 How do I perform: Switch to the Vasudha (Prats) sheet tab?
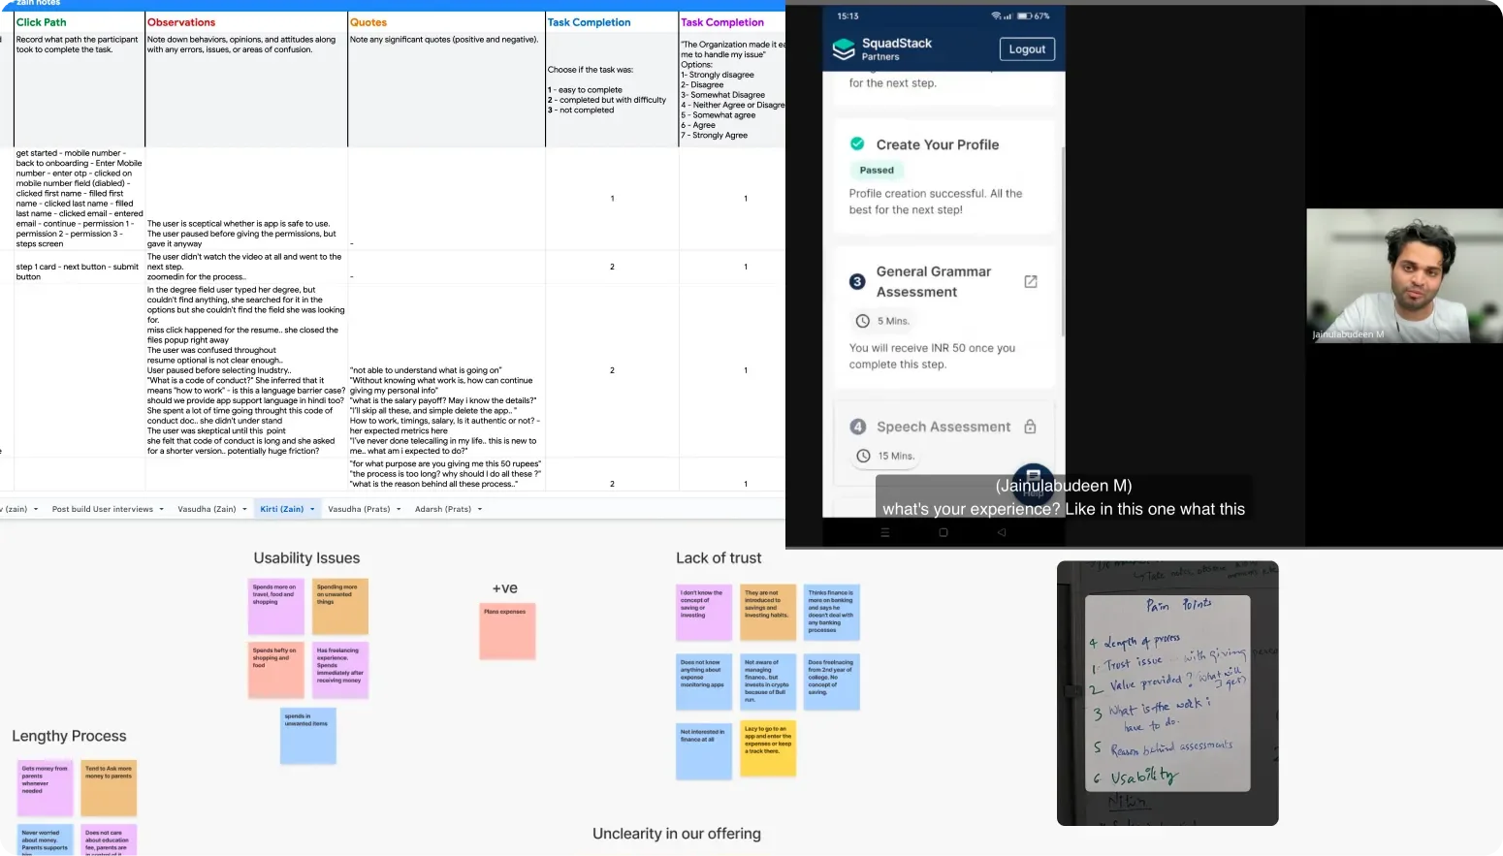[359, 509]
